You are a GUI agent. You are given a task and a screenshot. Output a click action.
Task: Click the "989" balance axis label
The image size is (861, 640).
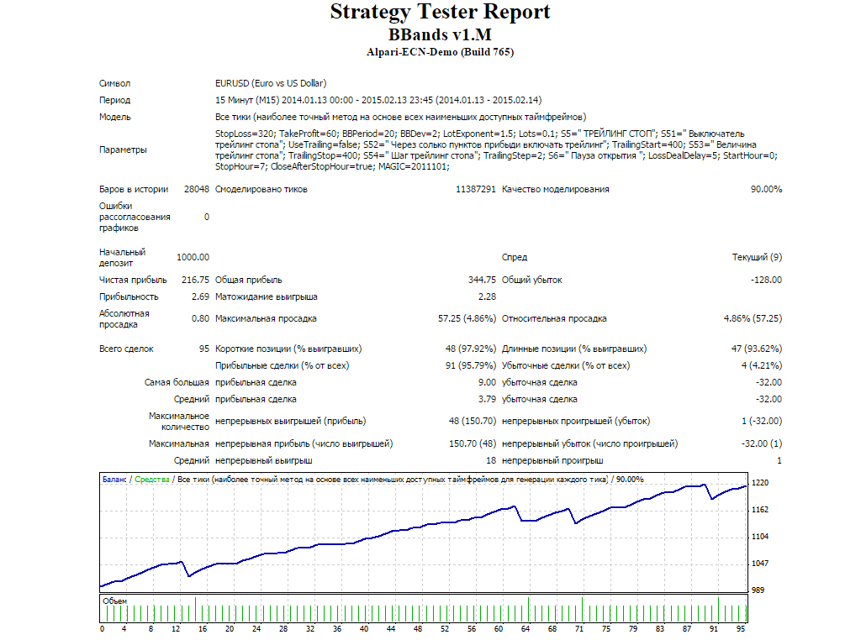pyautogui.click(x=758, y=590)
